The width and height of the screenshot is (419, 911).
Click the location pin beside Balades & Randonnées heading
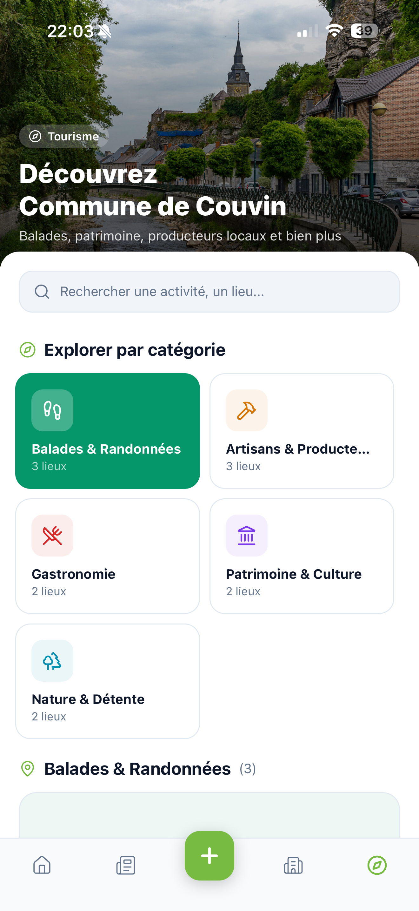point(27,768)
